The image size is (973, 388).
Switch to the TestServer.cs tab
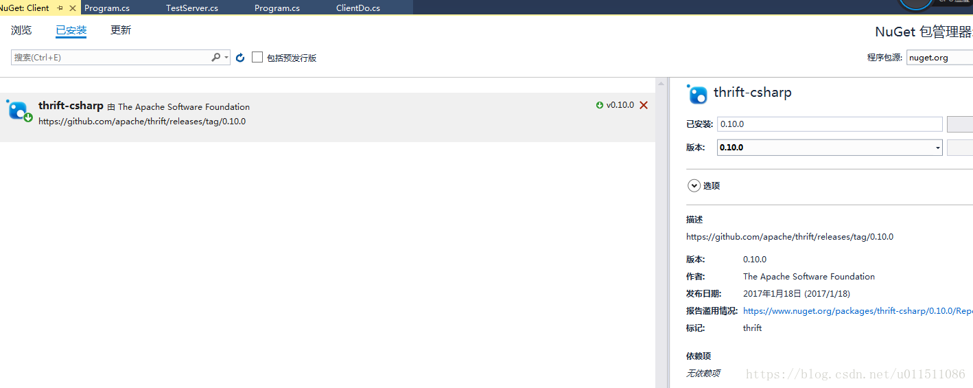tap(192, 8)
